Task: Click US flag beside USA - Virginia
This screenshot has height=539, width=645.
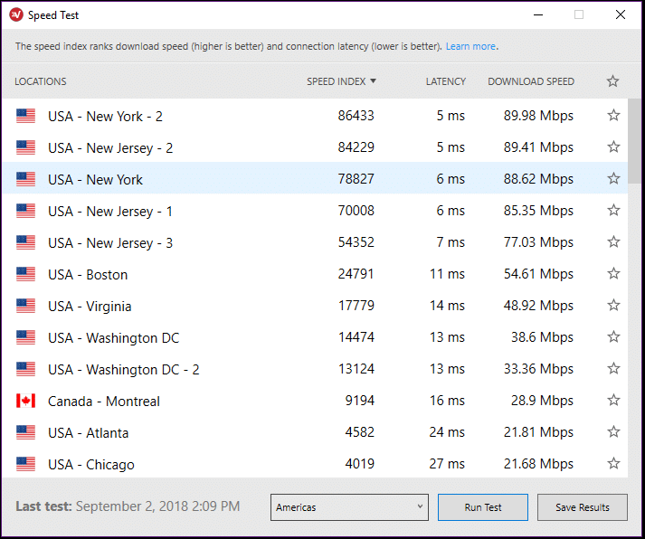Action: click(x=25, y=306)
